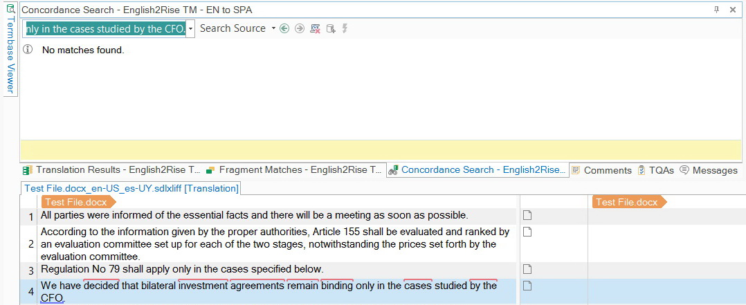The height and width of the screenshot is (305, 746).
Task: Select segment number 4
Action: pyautogui.click(x=31, y=292)
